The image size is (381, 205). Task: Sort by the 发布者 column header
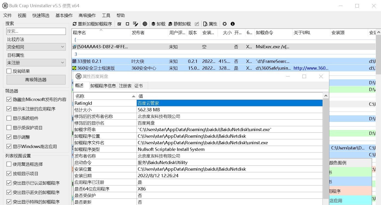tap(150, 33)
